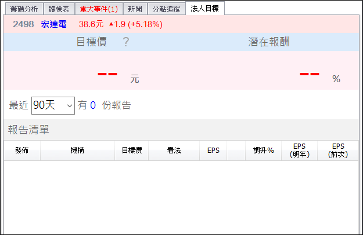This screenshot has height=235, width=363.
Task: Click the 目標價 heading label
Action: pos(91,42)
